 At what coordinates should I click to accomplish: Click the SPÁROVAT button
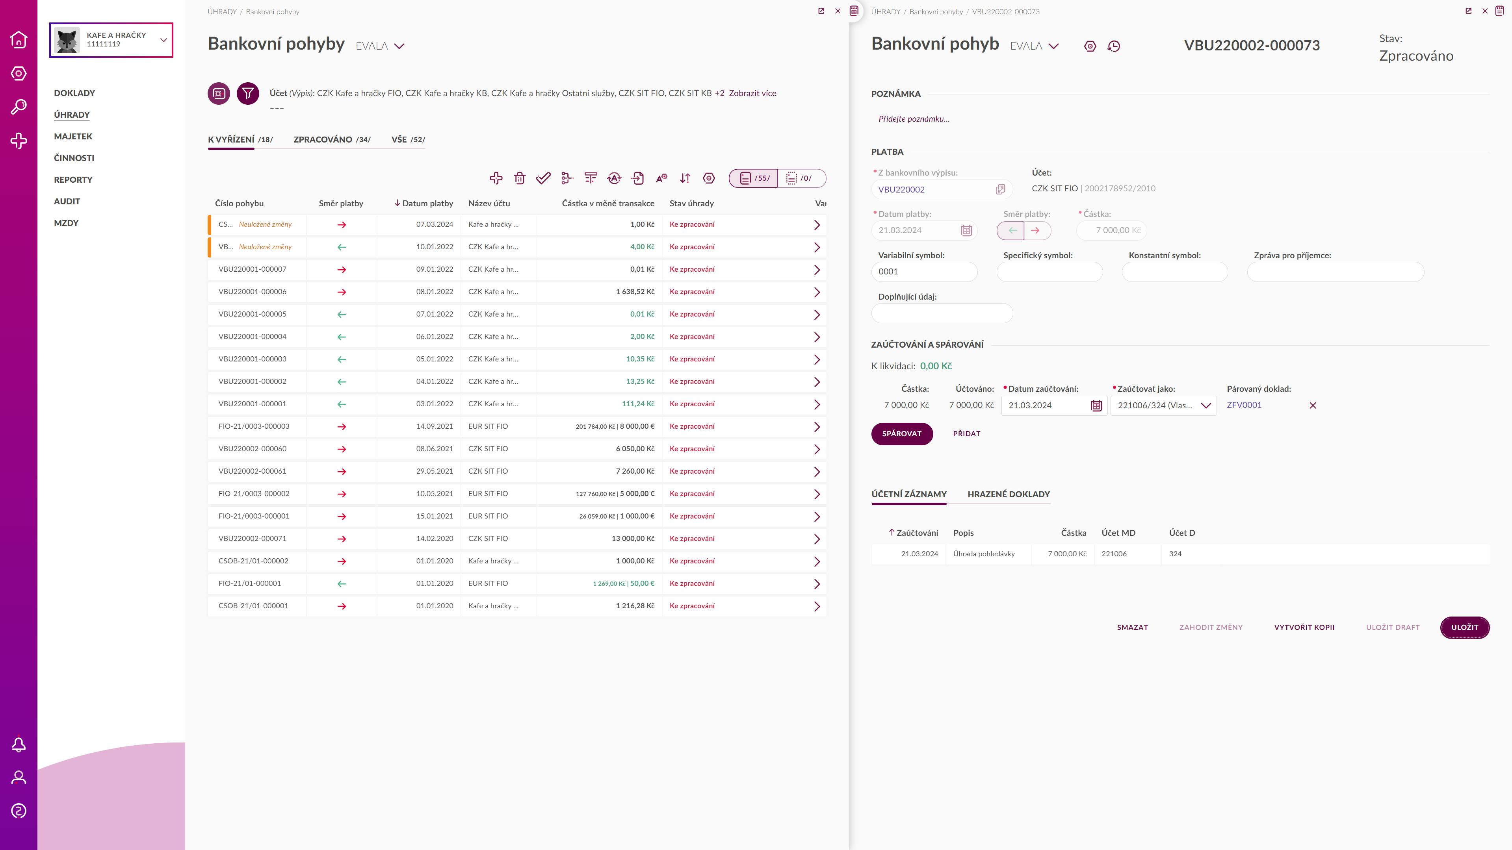pos(901,433)
